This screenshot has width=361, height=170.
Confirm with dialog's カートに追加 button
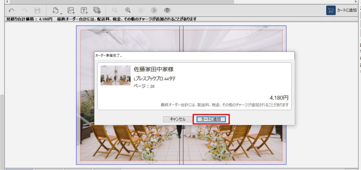pos(211,119)
